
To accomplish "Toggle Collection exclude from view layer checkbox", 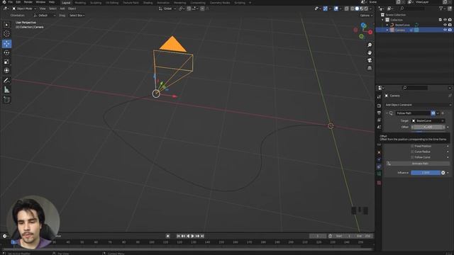I will click(x=440, y=20).
